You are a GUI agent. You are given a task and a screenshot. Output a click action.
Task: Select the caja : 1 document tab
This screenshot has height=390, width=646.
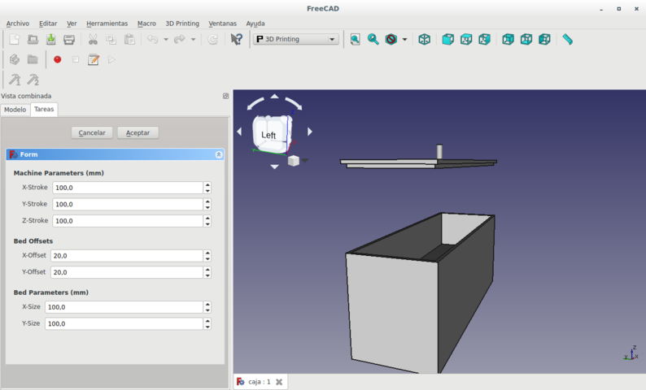260,382
